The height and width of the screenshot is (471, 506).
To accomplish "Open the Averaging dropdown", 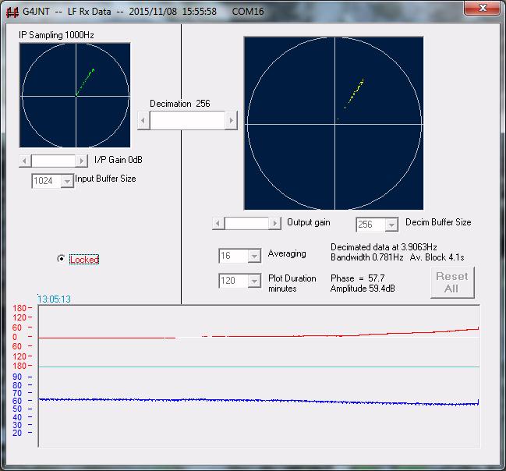I will coord(254,256).
